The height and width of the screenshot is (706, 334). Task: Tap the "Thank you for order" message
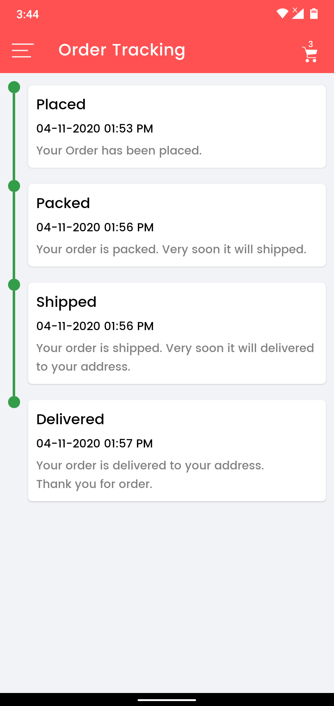[94, 484]
